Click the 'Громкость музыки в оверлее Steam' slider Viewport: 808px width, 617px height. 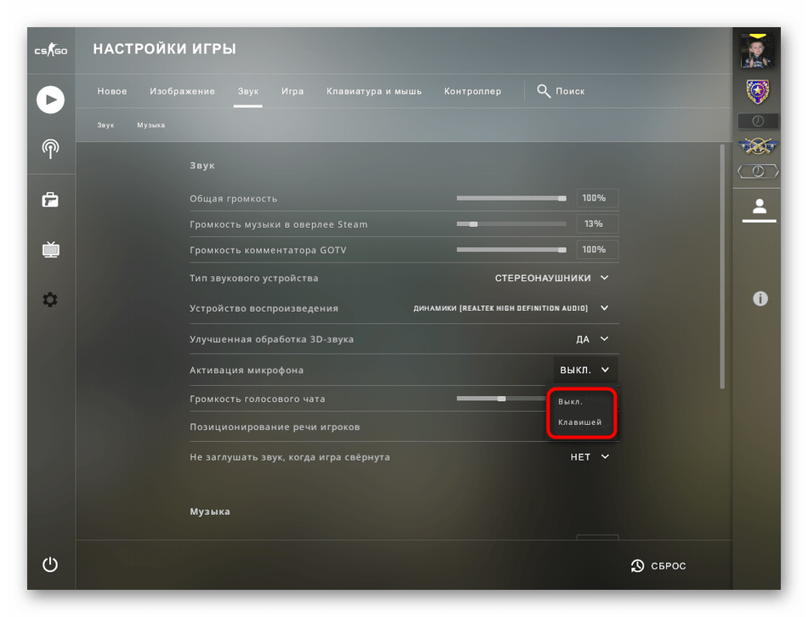click(x=511, y=224)
